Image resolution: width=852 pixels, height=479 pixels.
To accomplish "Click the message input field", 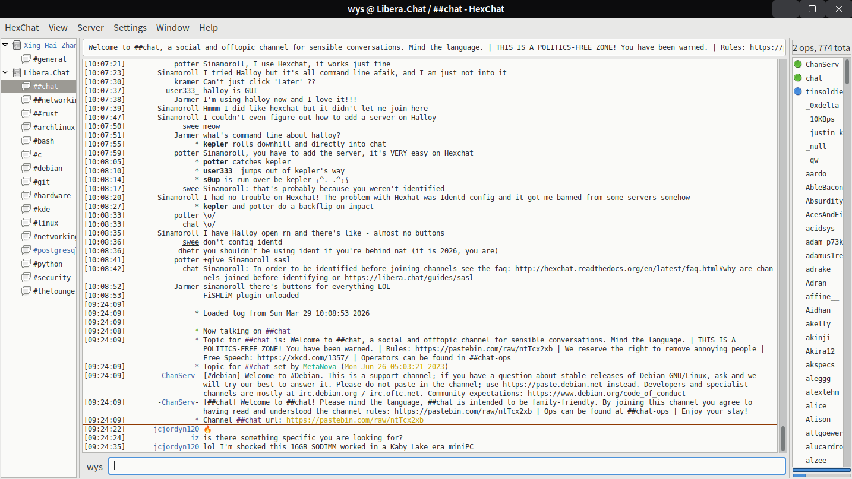I will [x=447, y=467].
